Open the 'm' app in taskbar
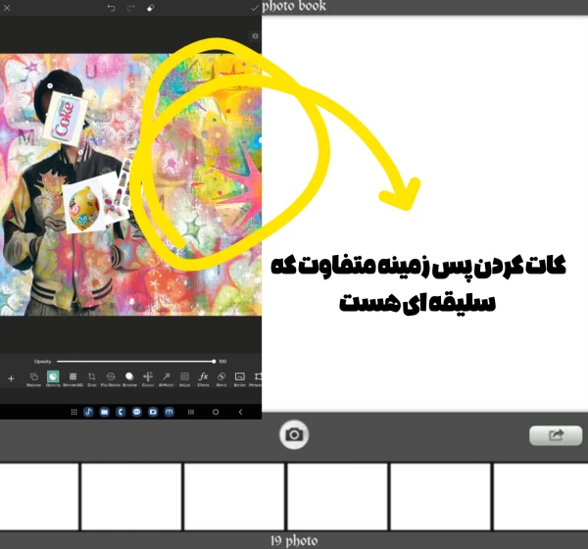 click(x=170, y=412)
